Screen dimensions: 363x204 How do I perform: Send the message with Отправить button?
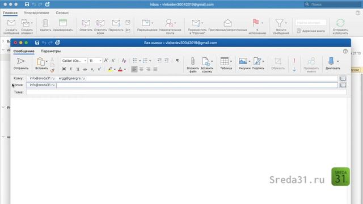(21, 63)
